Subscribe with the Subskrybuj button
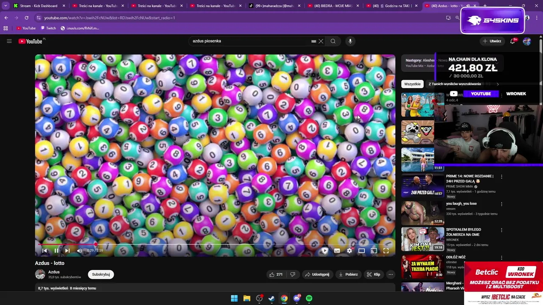The image size is (543, 305). (101, 274)
